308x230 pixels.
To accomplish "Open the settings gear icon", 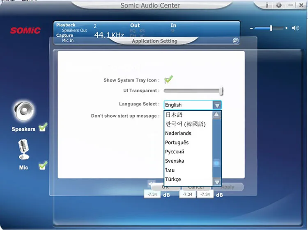I will pyautogui.click(x=279, y=5).
